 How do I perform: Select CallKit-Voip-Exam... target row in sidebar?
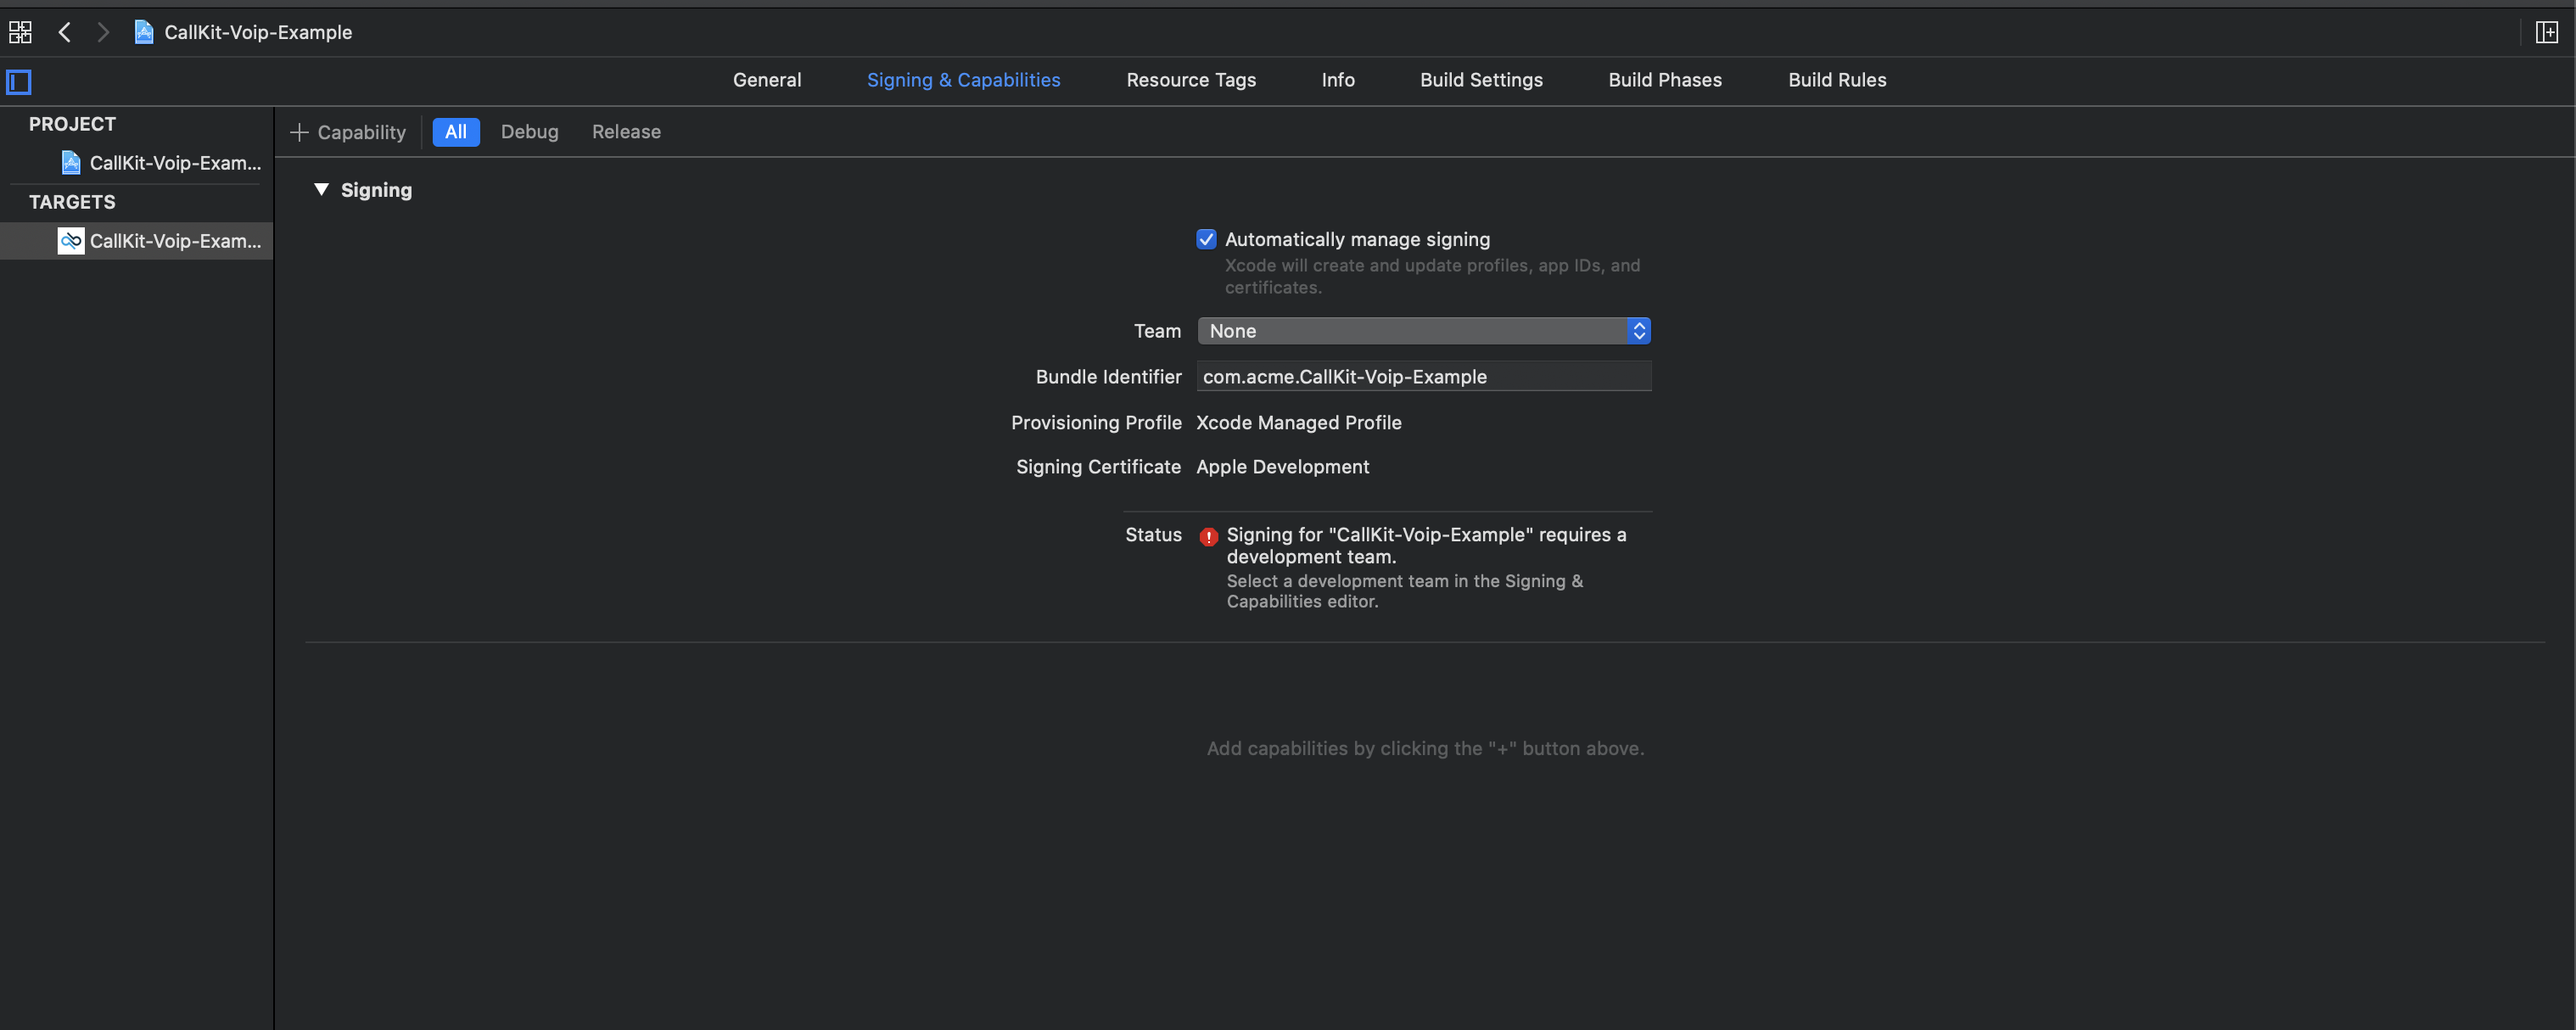(x=137, y=240)
